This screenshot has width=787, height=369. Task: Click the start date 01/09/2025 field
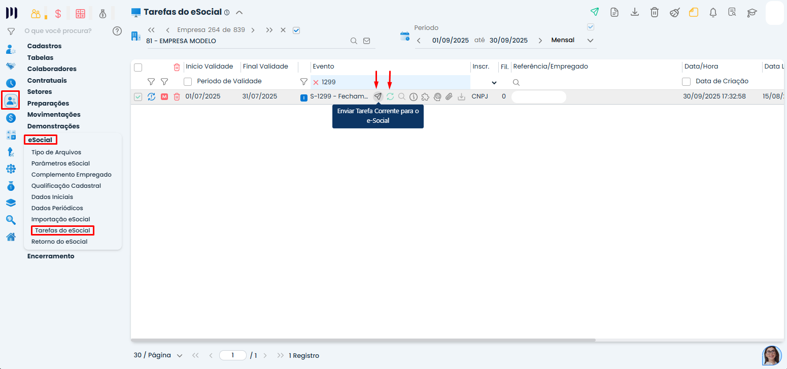coord(450,41)
